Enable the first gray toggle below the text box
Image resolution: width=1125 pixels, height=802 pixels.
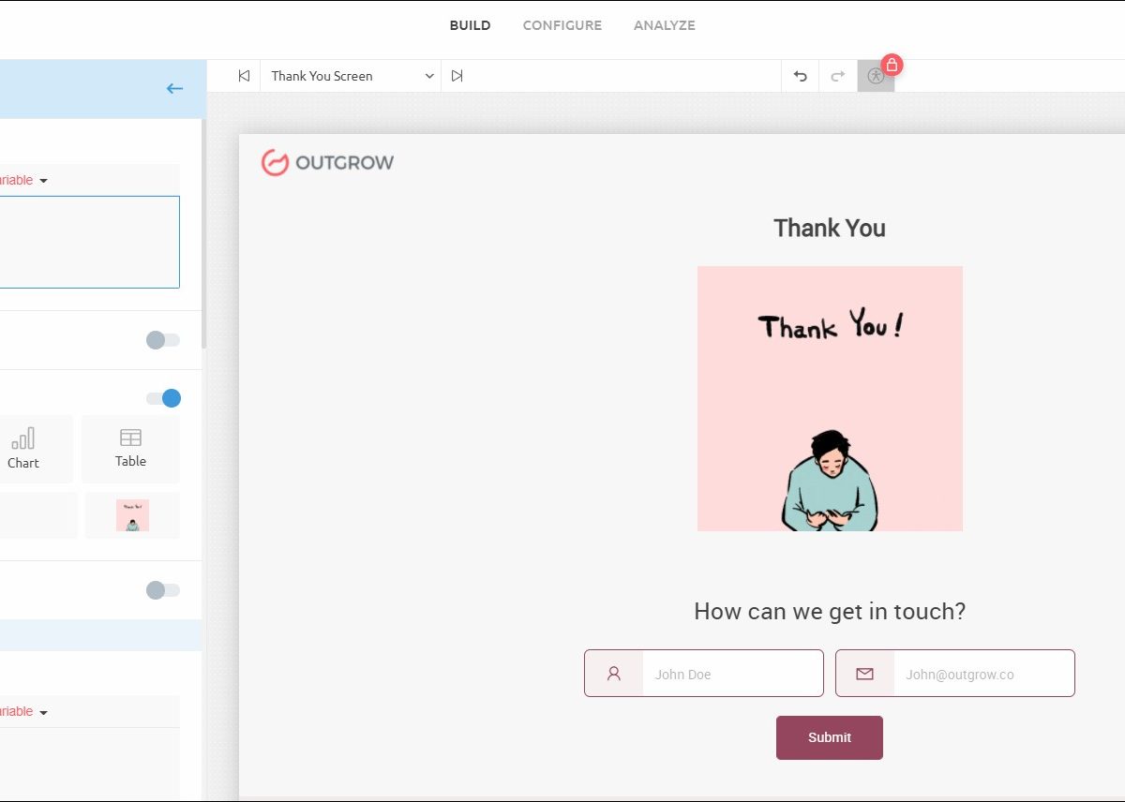tap(162, 340)
